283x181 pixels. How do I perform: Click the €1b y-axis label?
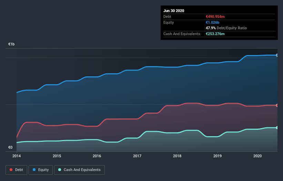pos(11,44)
